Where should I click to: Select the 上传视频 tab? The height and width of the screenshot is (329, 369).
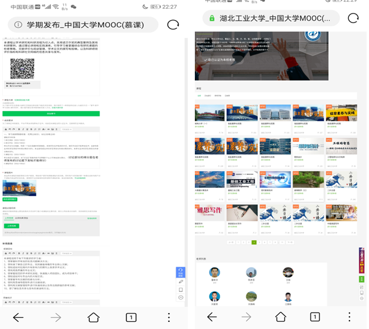coord(9,218)
